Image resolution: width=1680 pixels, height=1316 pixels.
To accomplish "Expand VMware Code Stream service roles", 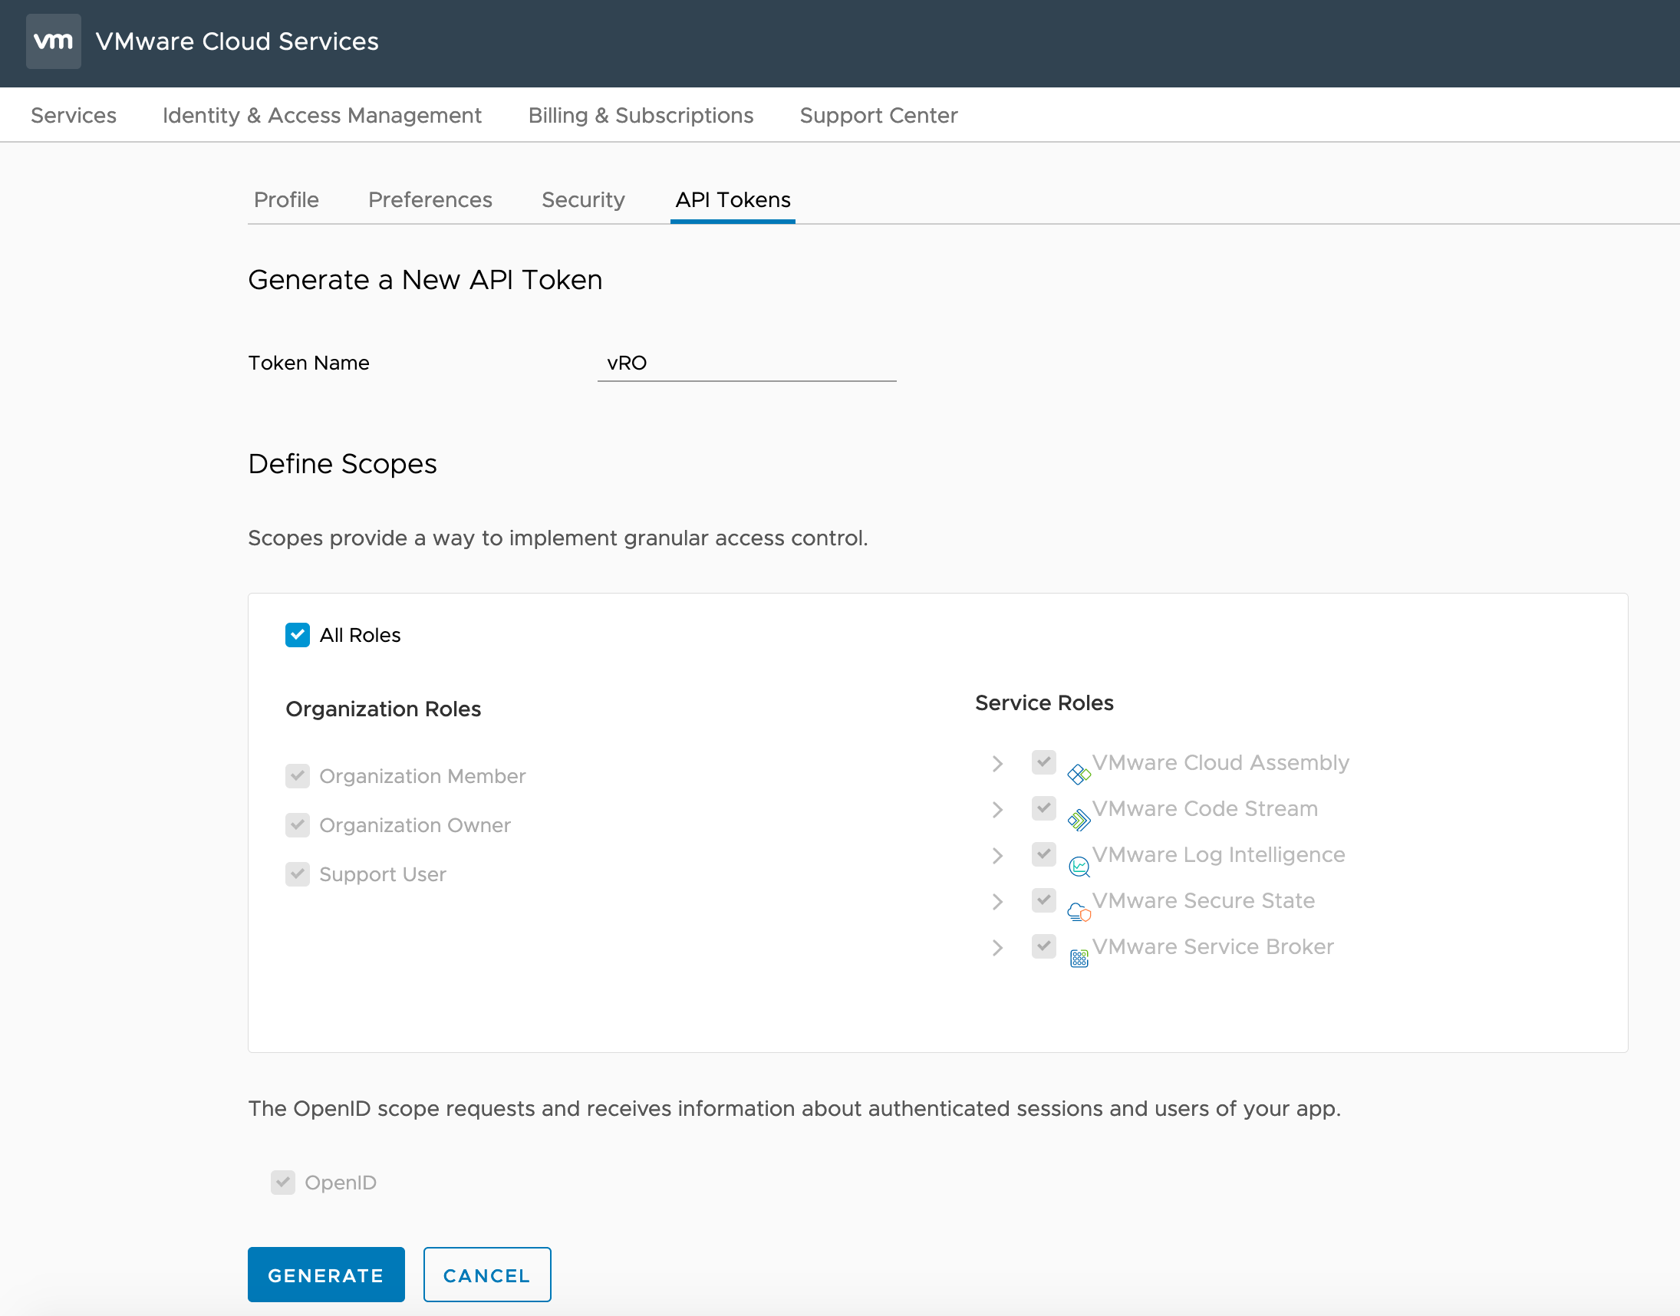I will tap(997, 809).
